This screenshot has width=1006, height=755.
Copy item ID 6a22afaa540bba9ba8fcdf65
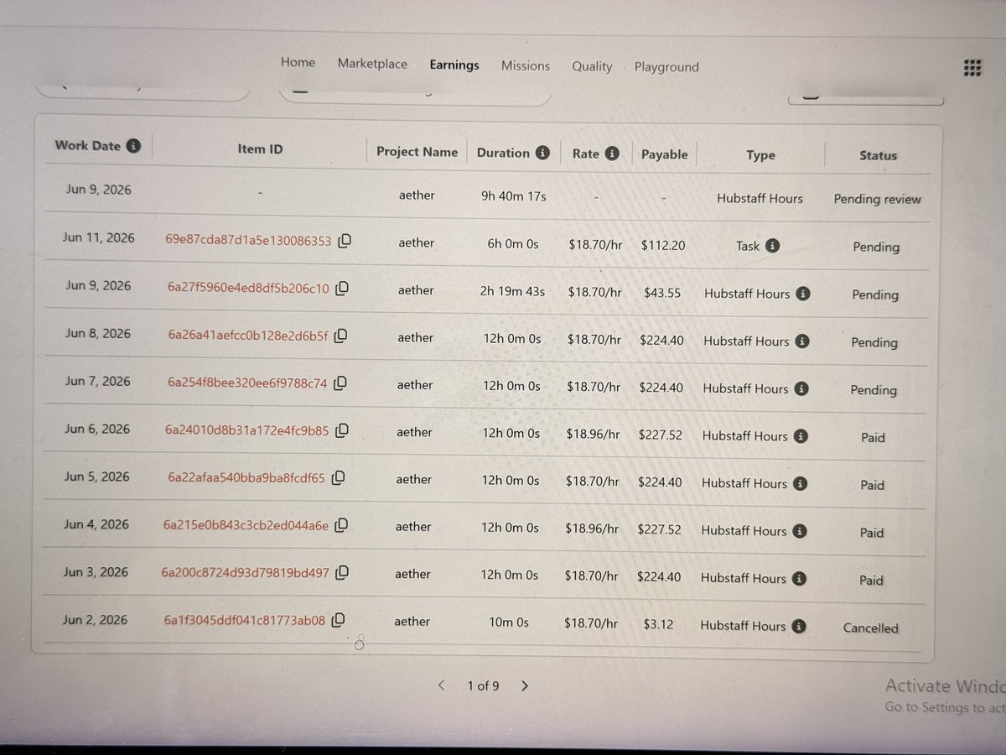pyautogui.click(x=338, y=478)
